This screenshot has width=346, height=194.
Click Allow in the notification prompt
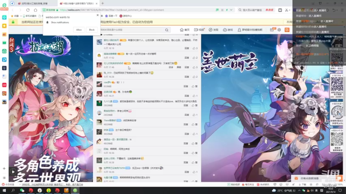[x=79, y=30]
